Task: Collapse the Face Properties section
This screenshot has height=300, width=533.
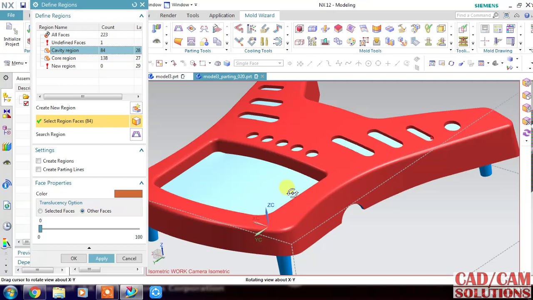Action: coord(142,183)
